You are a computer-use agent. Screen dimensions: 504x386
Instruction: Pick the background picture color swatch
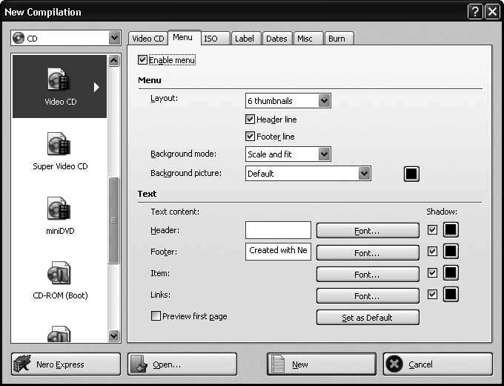pyautogui.click(x=411, y=174)
